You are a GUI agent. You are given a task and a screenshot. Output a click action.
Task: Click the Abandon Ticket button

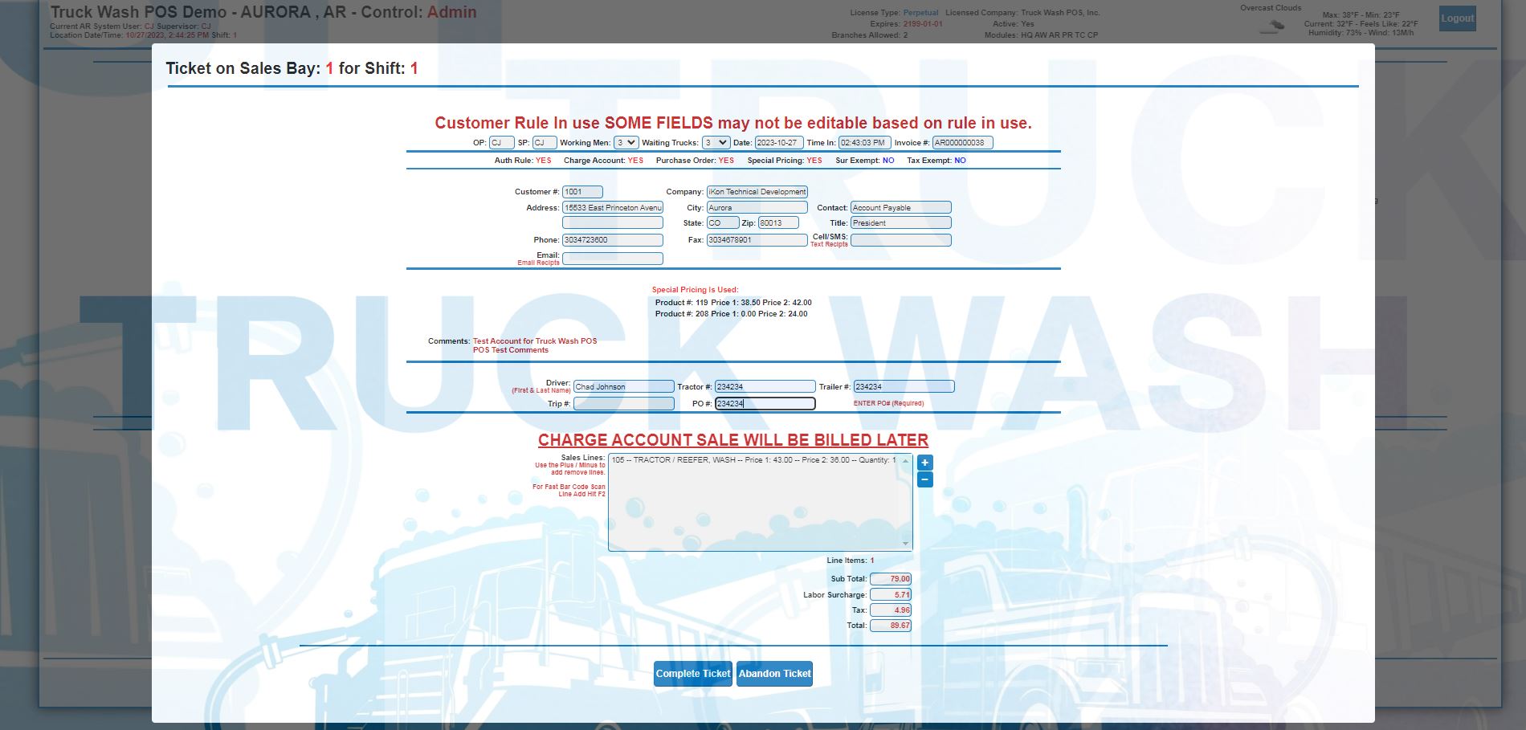click(x=775, y=674)
